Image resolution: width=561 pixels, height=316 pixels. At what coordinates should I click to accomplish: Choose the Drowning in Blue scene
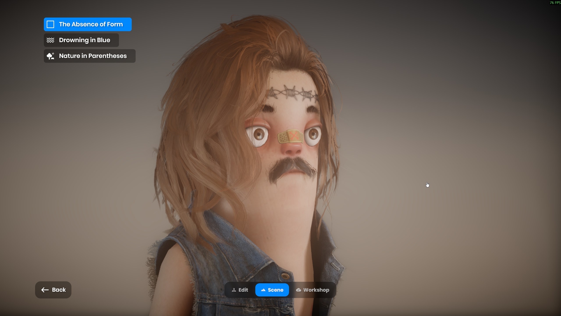[84, 40]
